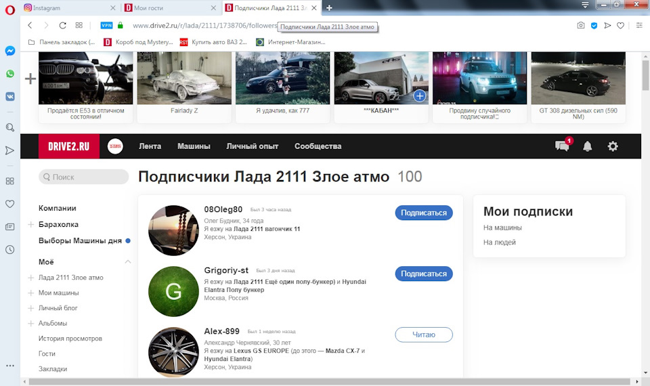Open messages chat icon with badge

(563, 145)
